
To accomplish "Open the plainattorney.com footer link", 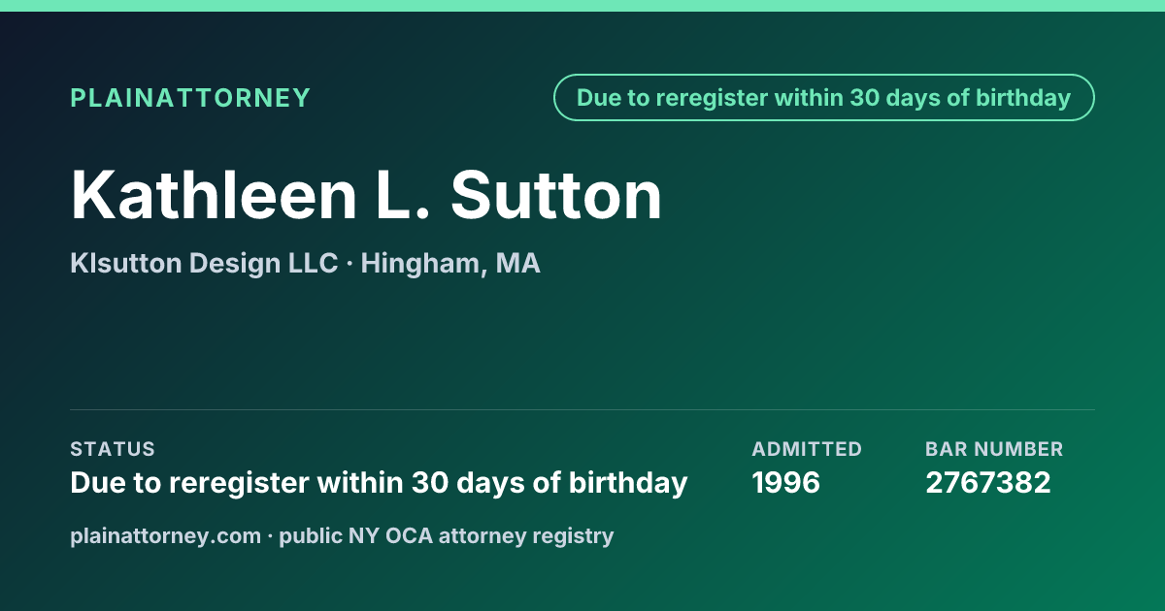I will [166, 535].
